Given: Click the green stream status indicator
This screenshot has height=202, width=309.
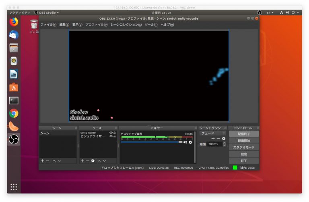Looking at the screenshot, I should tap(235, 168).
